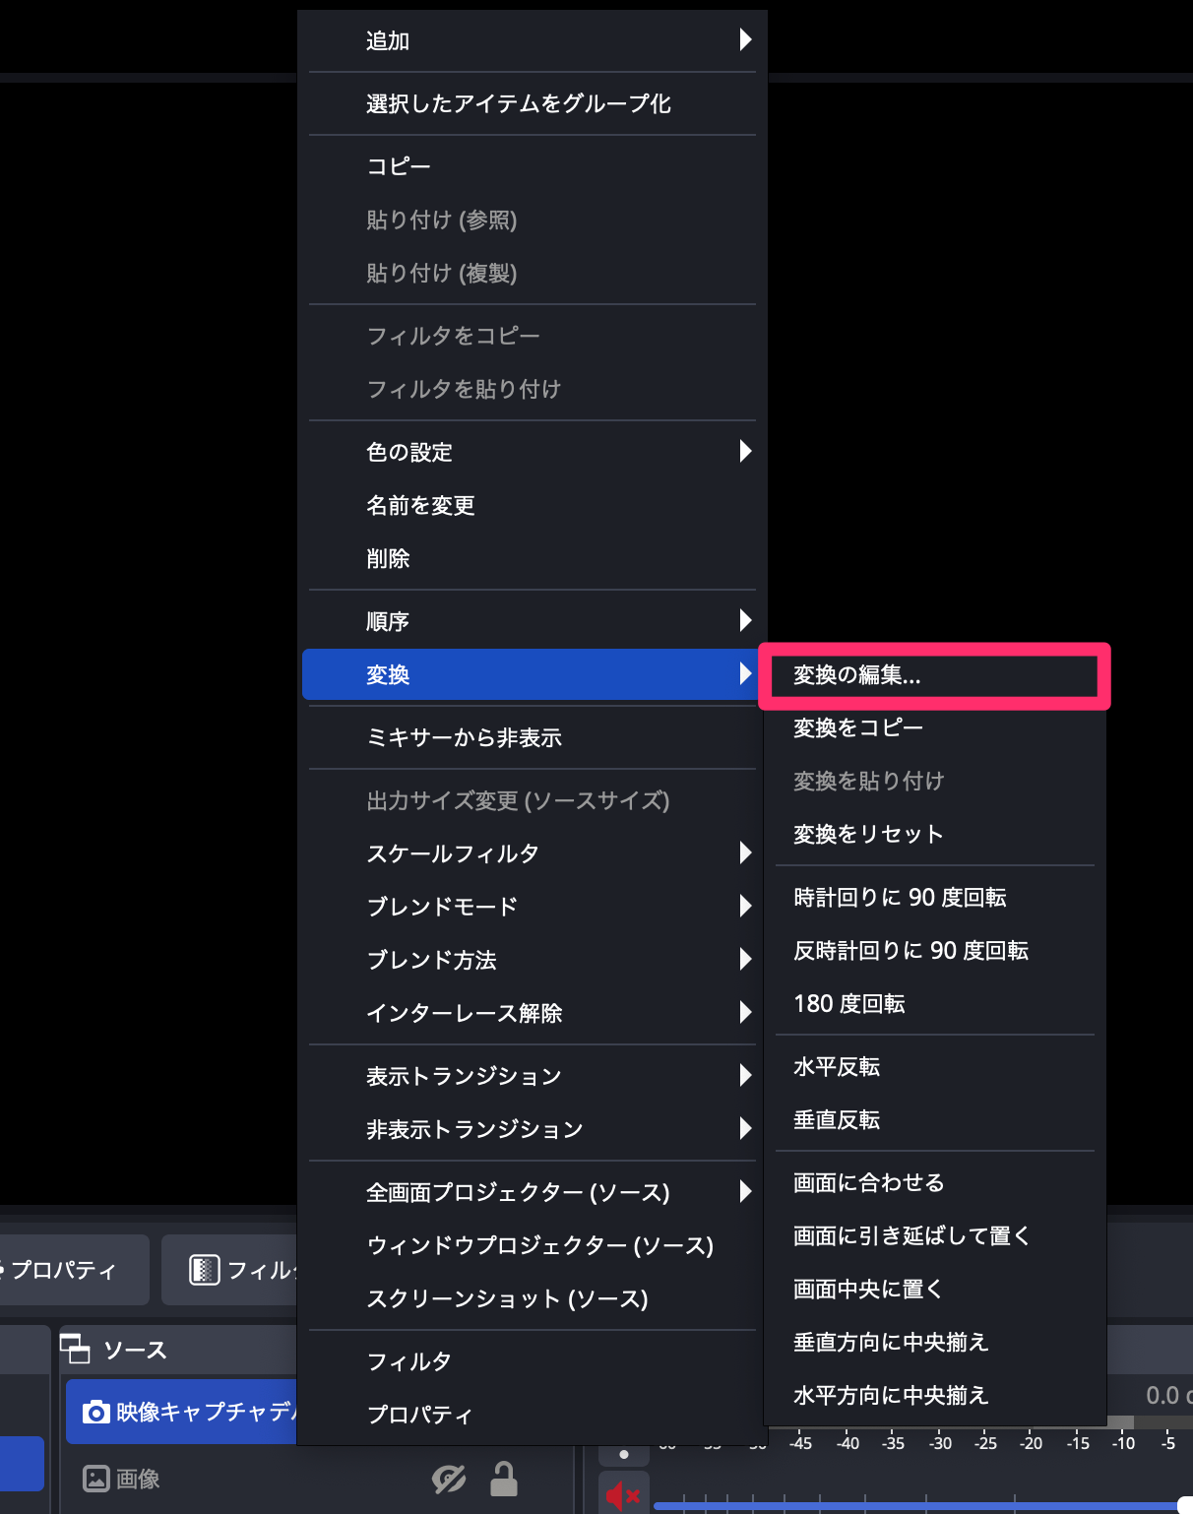This screenshot has width=1193, height=1514.
Task: Open プロパティ from context menu
Action: (532, 1415)
